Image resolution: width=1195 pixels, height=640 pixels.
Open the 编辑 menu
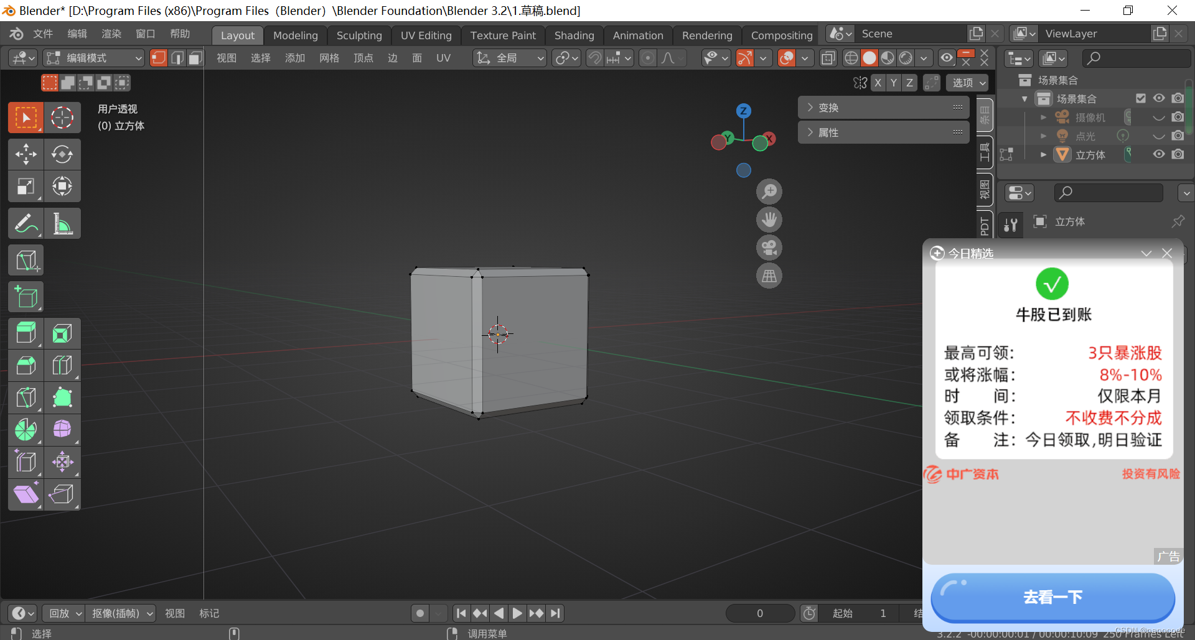[x=77, y=34]
